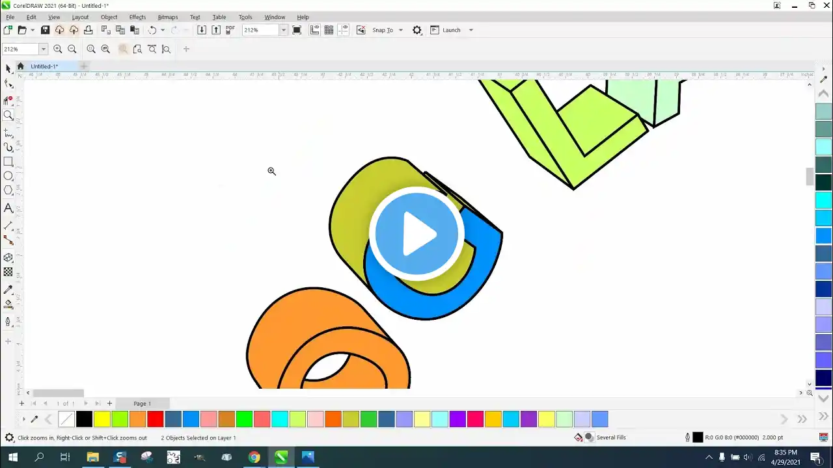The image size is (833, 468).
Task: Pick the black swatch in the document palette
Action: 84,419
